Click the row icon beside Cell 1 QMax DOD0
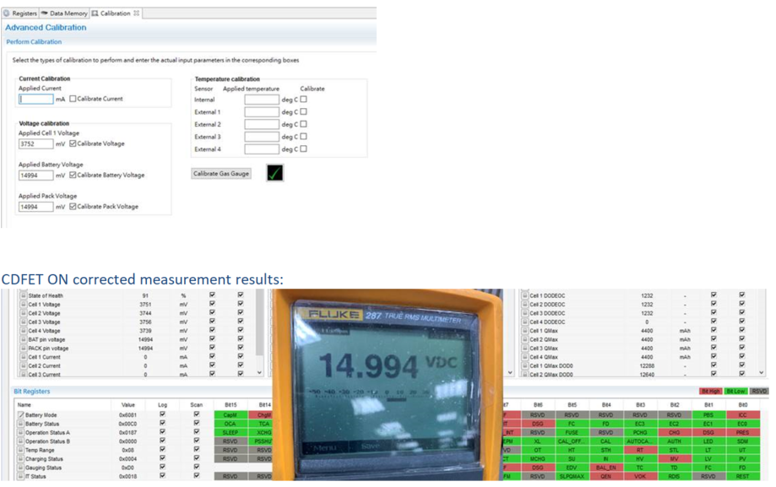 click(525, 365)
